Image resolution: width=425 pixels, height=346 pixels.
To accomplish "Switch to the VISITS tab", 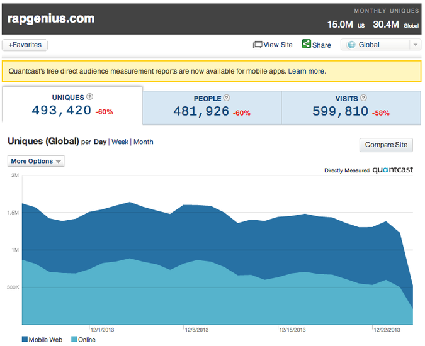I will coord(351,108).
